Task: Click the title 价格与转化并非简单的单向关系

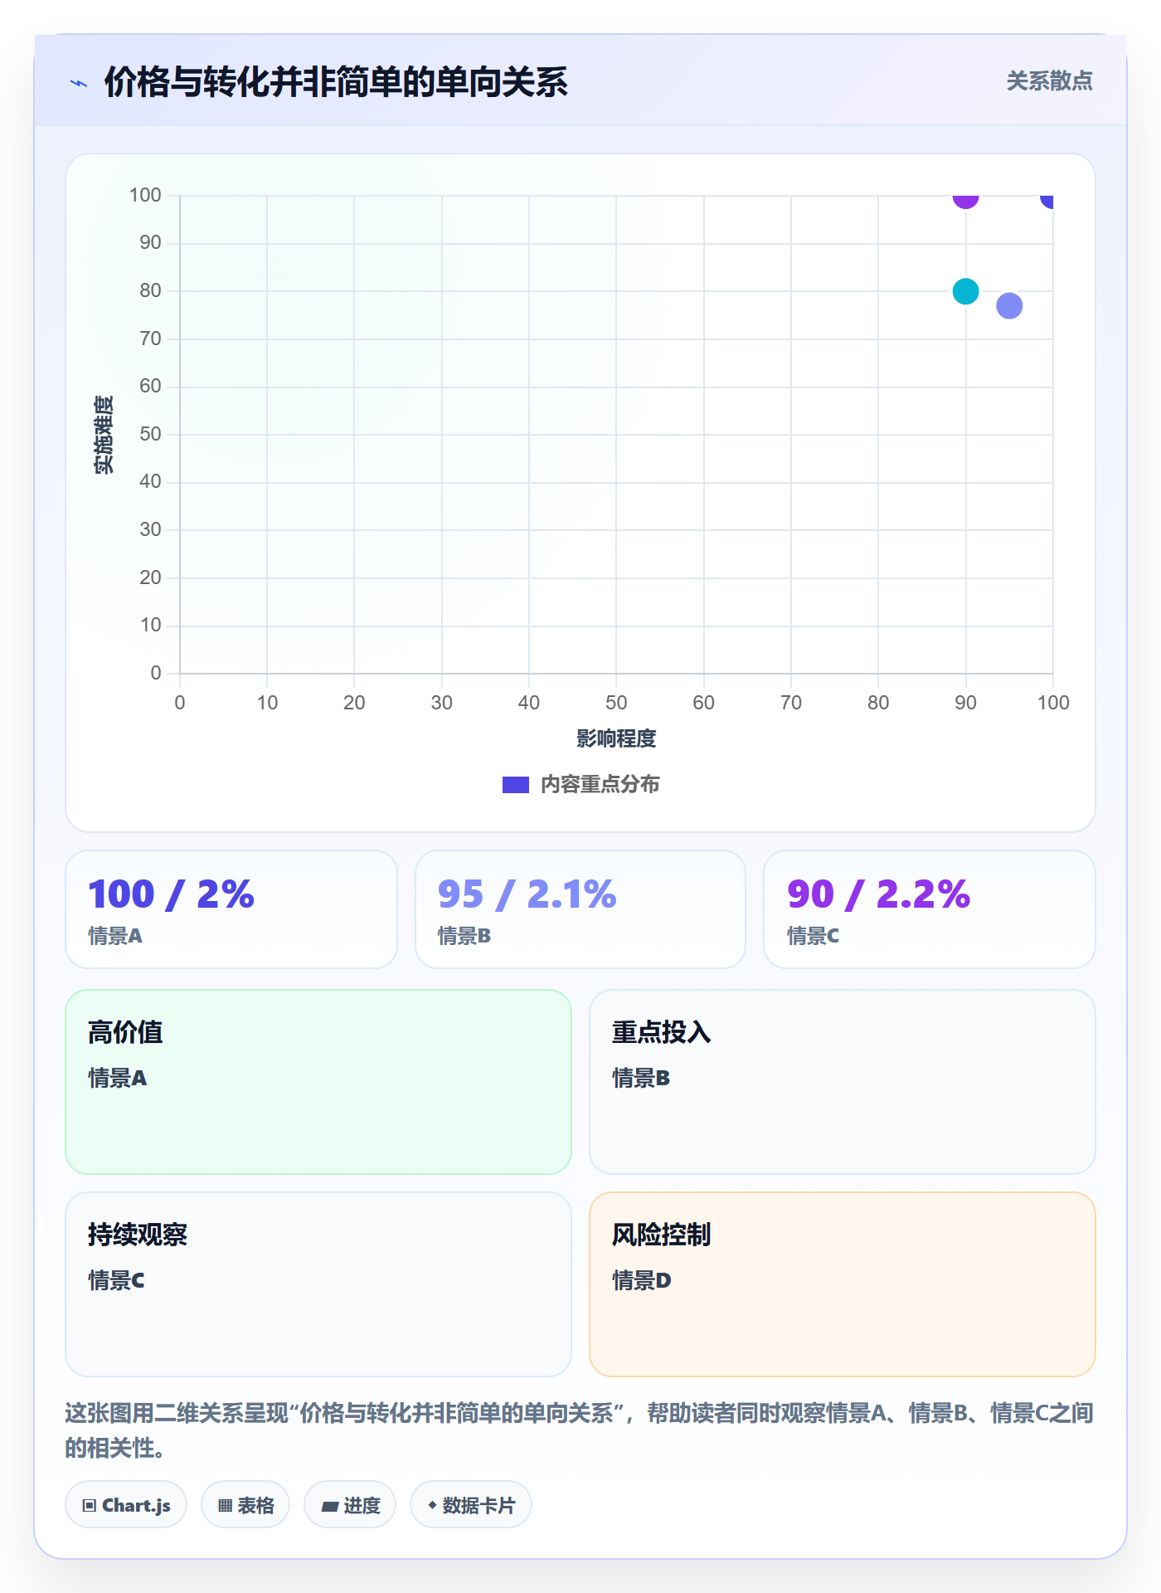Action: coord(336,82)
